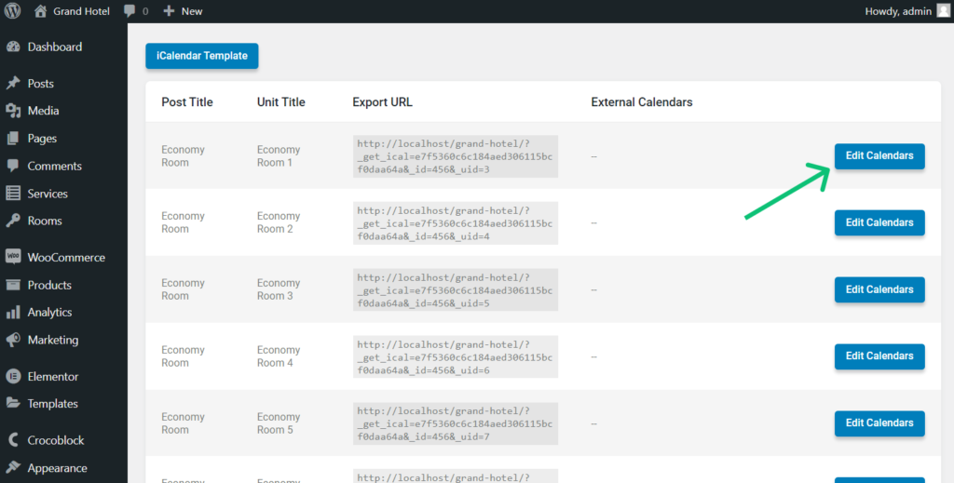Select the export URL ending in uid=6
This screenshot has width=954, height=483.
(x=455, y=356)
